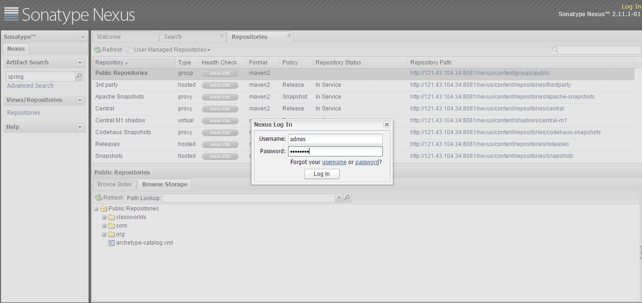Switch to the Search tab
Viewport: 642px width, 303px height.
click(x=193, y=37)
